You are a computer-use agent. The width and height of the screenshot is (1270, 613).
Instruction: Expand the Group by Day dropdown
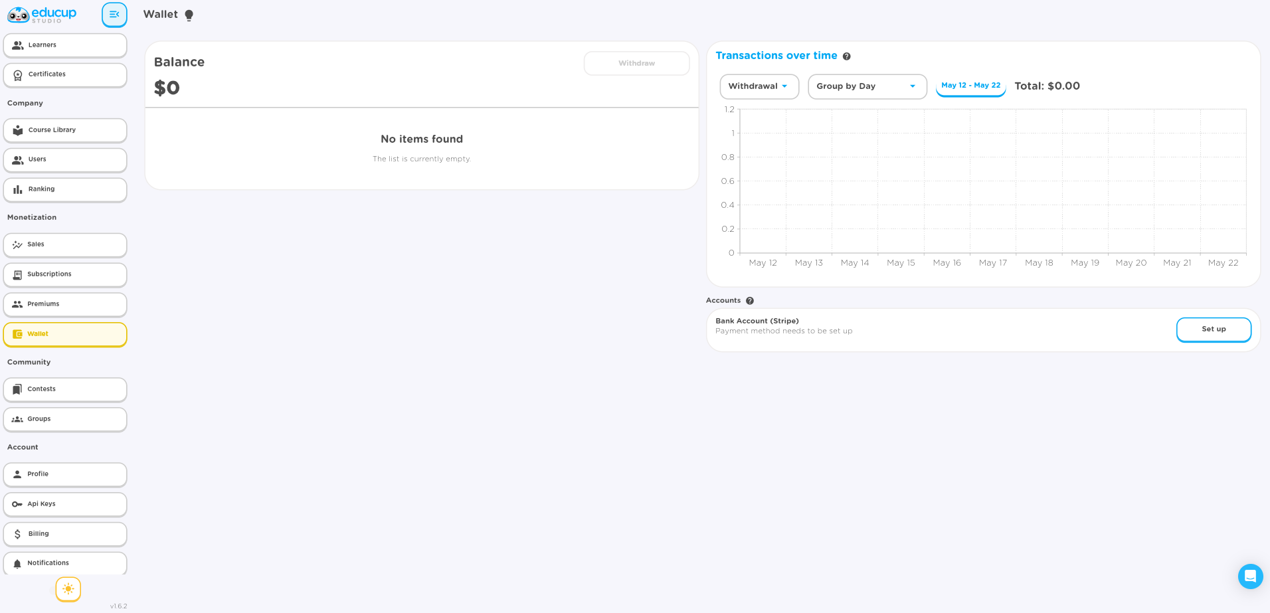(867, 86)
